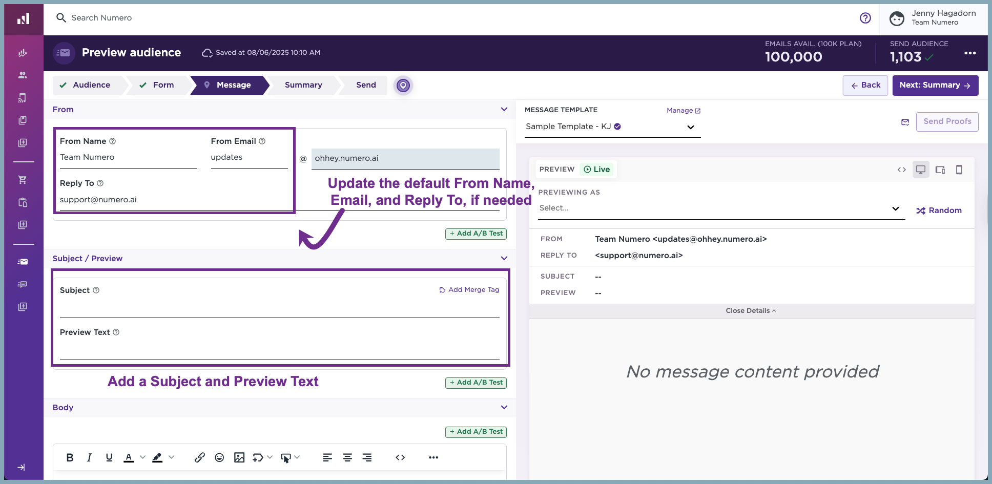Click the insert image icon

click(x=239, y=457)
